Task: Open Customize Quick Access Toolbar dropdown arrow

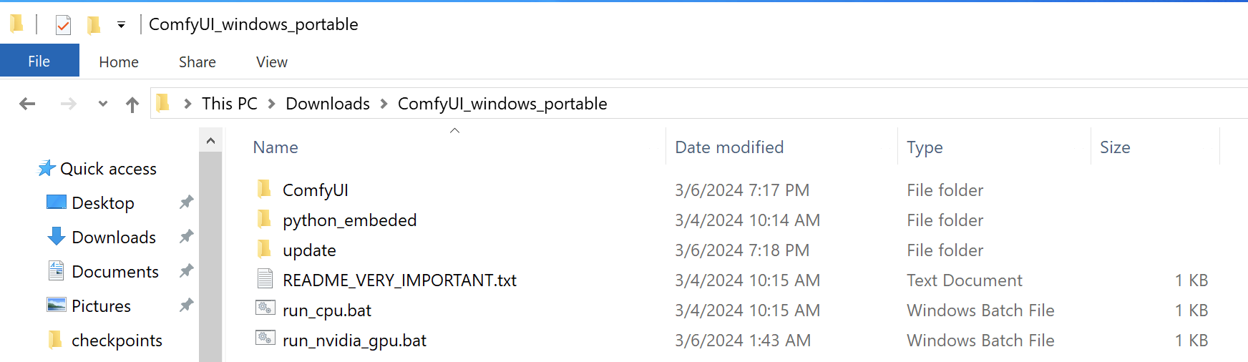Action: pos(121,25)
